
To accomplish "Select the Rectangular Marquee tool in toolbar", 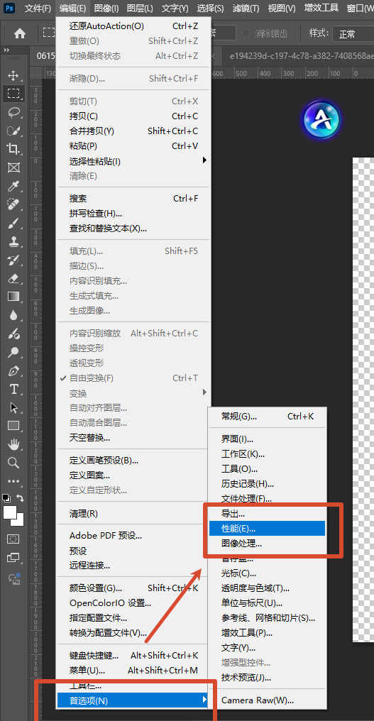I will 13,94.
